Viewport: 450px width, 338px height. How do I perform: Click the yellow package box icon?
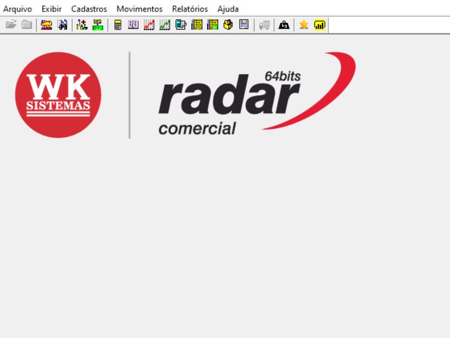tap(228, 25)
